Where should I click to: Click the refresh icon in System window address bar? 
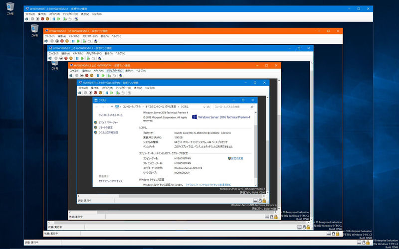(x=208, y=107)
